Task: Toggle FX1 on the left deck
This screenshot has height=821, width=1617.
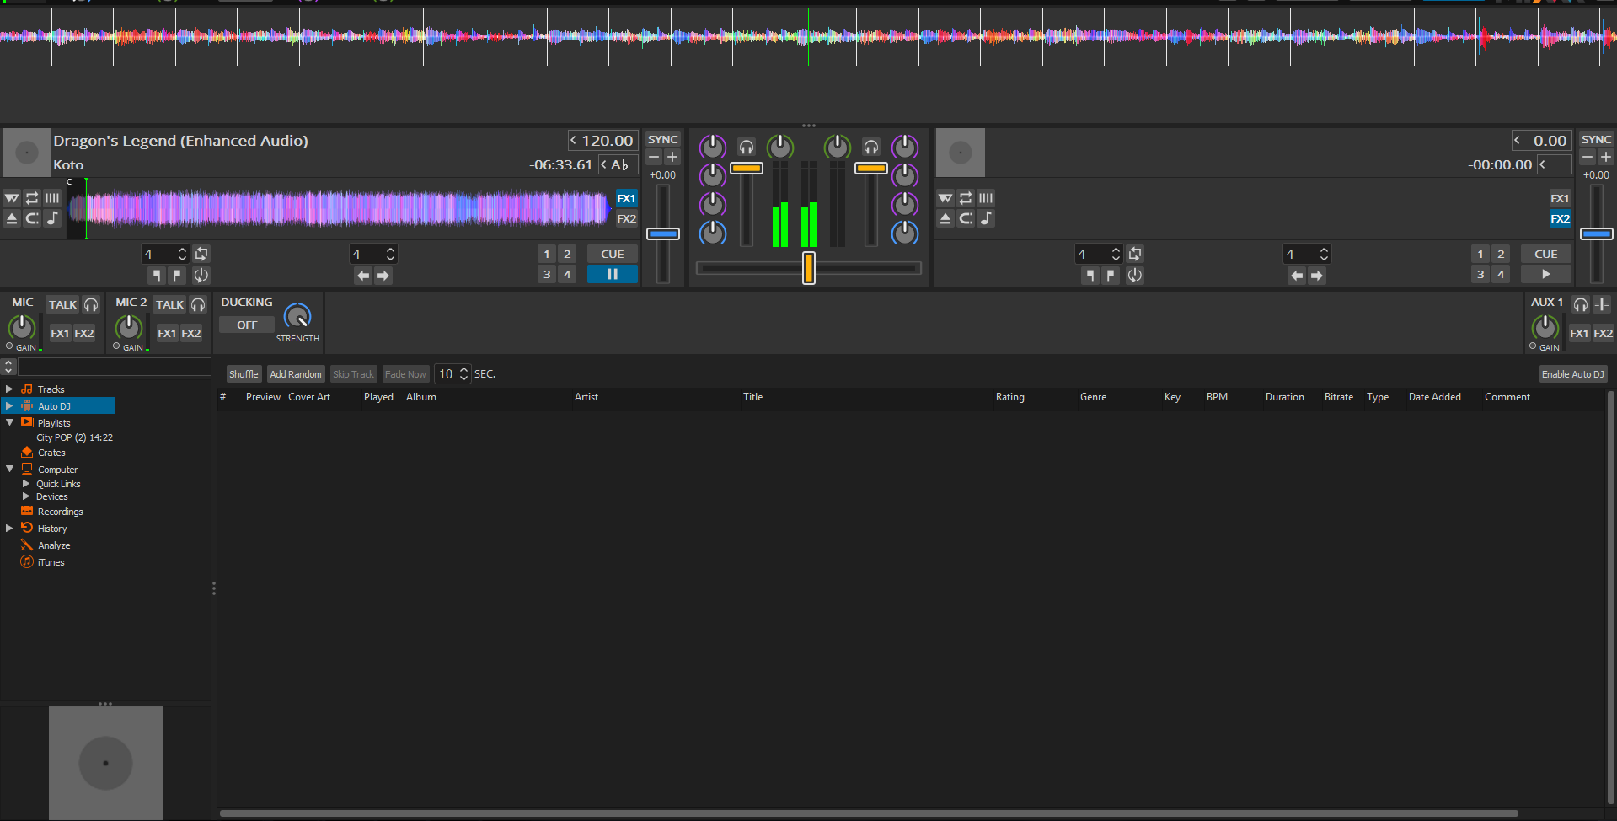Action: [626, 199]
